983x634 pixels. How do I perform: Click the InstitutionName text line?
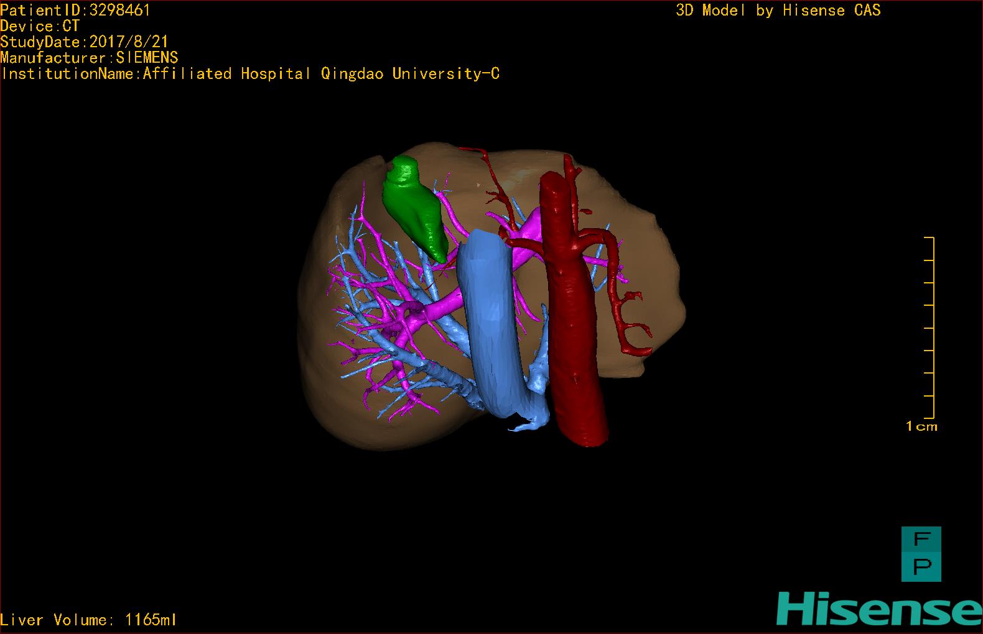pos(249,73)
